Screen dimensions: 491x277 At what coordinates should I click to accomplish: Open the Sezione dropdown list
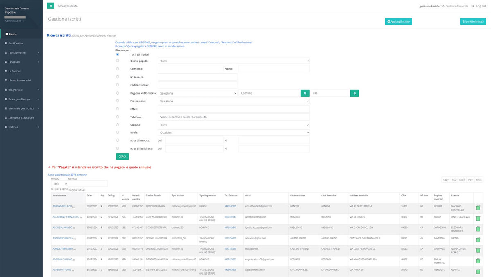coord(233,125)
